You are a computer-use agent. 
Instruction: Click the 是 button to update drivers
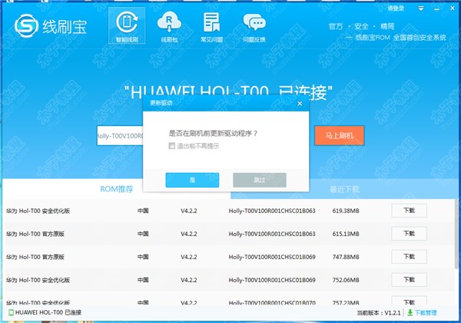192,180
